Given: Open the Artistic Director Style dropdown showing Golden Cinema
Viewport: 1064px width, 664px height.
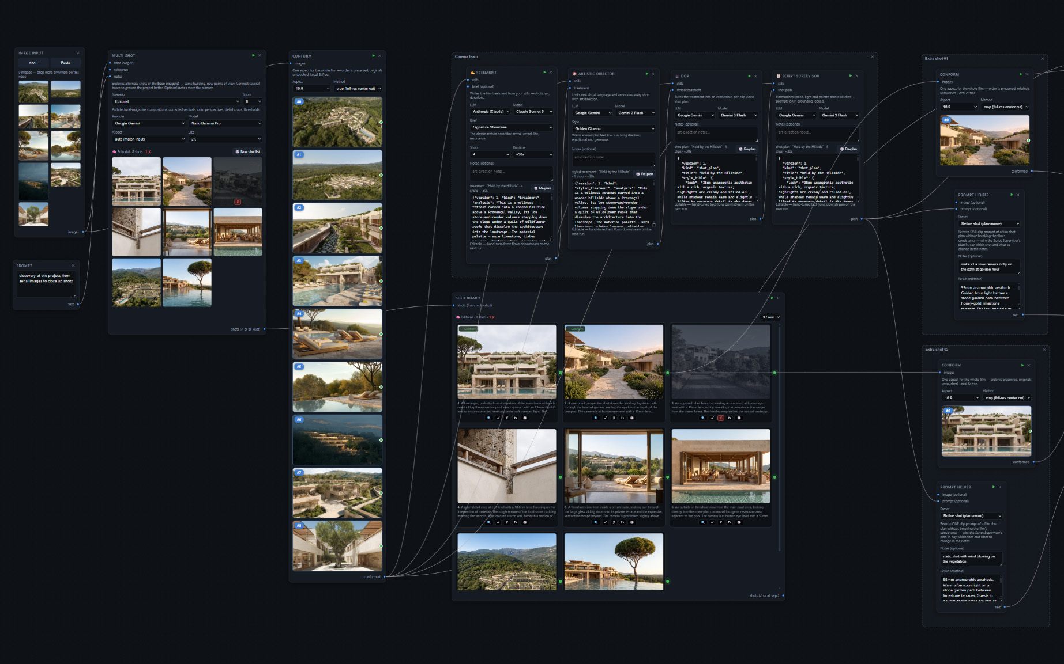Looking at the screenshot, I should [x=614, y=128].
